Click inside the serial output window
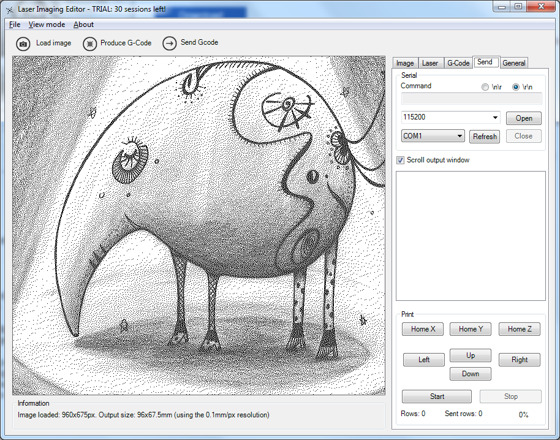560x440 pixels. [471, 236]
